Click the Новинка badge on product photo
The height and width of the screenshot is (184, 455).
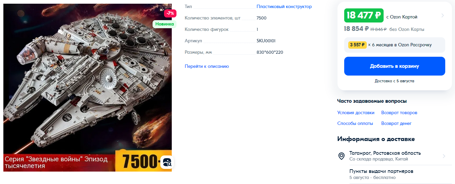(164, 24)
